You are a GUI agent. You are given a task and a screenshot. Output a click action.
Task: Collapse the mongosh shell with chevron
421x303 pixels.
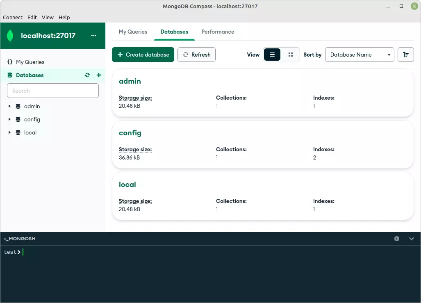[x=411, y=239]
